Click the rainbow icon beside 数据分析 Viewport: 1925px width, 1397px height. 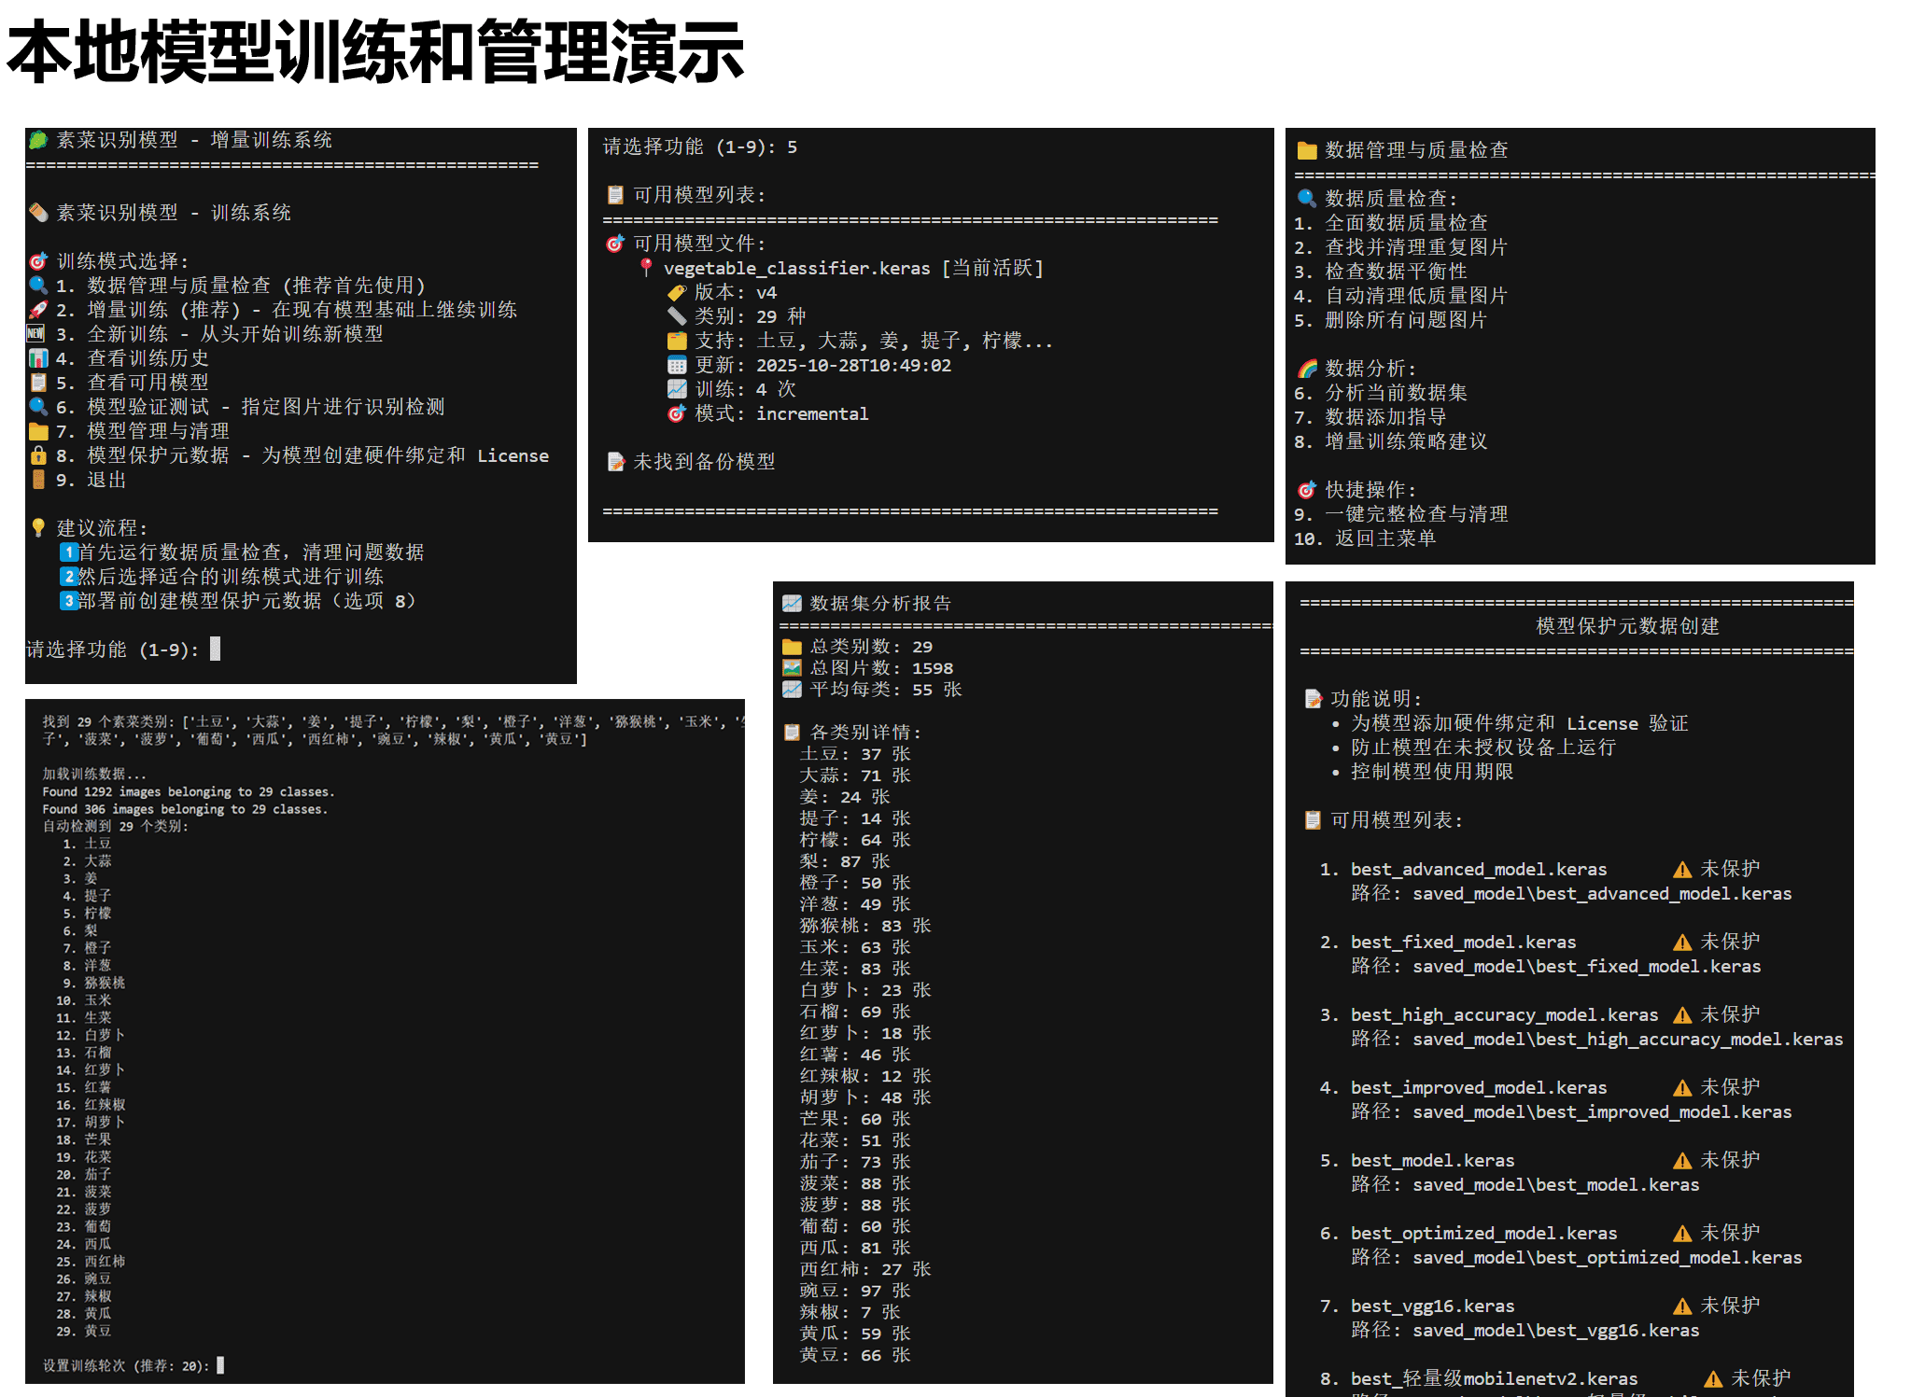point(1307,369)
